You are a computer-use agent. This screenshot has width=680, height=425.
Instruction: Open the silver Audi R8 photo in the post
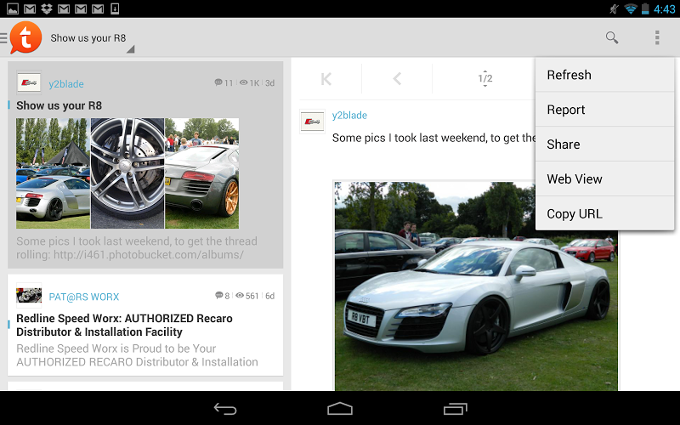pos(476,285)
